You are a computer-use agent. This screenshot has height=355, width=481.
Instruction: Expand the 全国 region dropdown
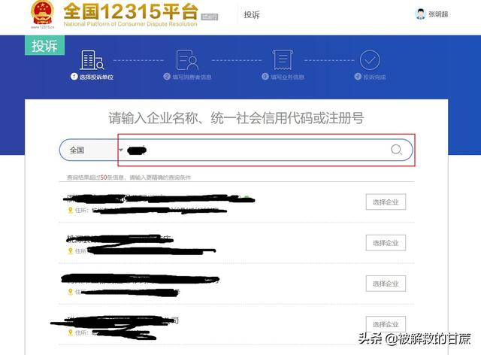point(92,150)
